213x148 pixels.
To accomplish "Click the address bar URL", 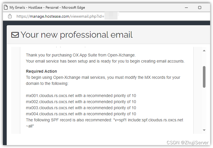I will click(x=60, y=16).
